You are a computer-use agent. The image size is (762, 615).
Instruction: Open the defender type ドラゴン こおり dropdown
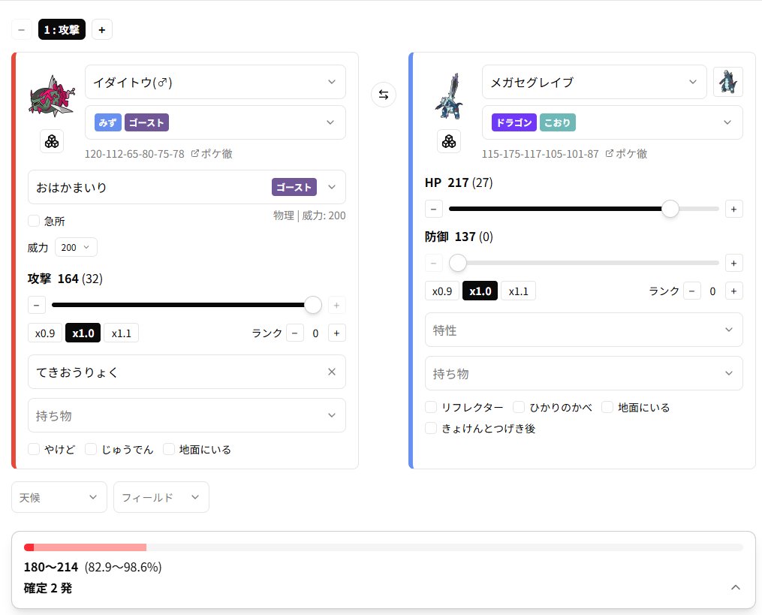[613, 122]
